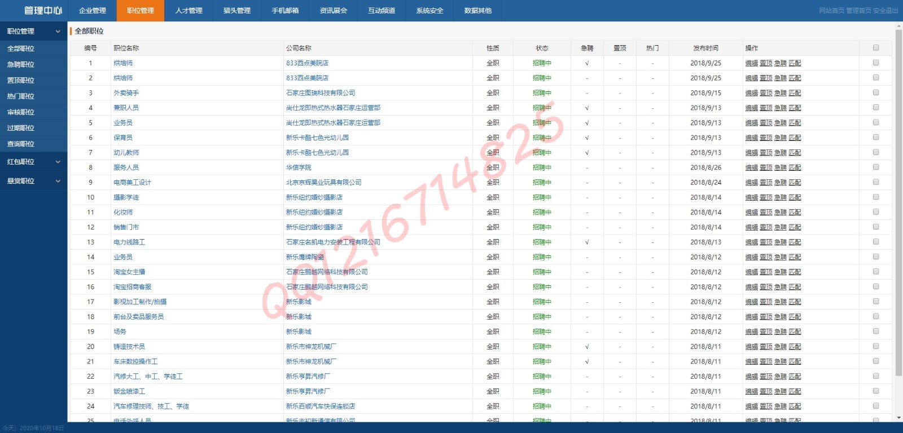Screen dimensions: 903x433
Task: Open the 企业管理 top menu
Action: click(93, 11)
